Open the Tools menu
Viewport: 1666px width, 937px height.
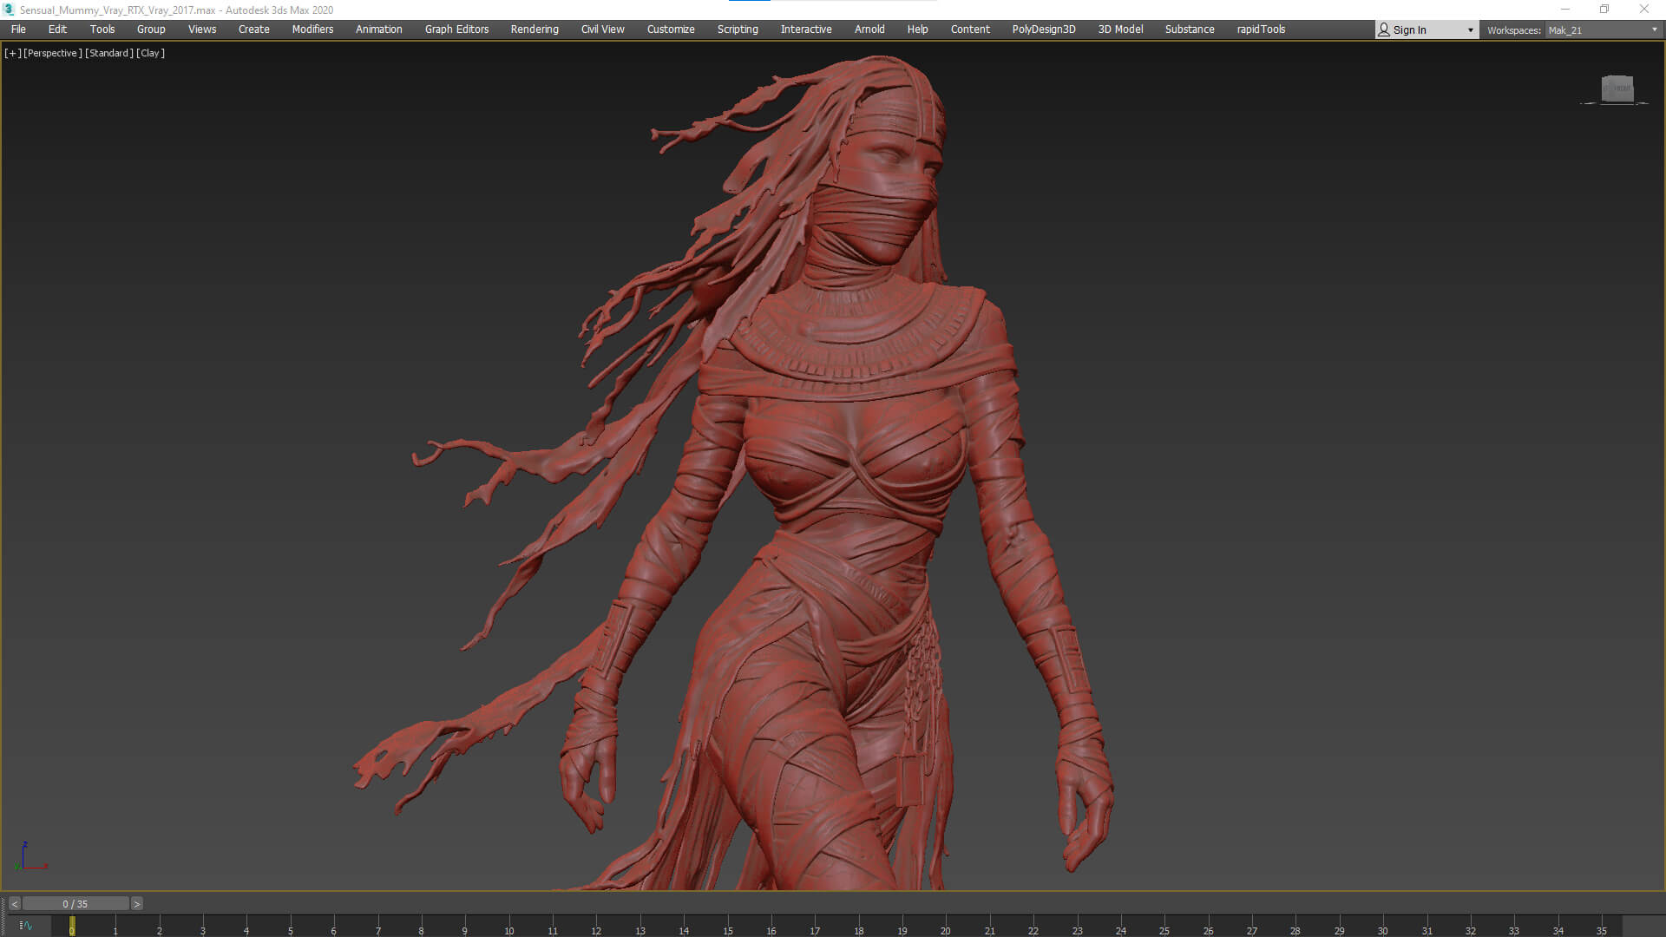coord(102,29)
